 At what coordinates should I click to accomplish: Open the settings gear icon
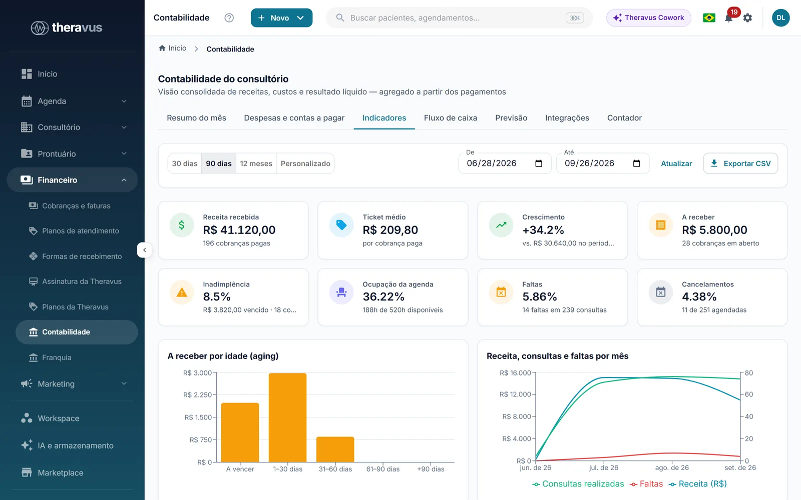point(747,18)
